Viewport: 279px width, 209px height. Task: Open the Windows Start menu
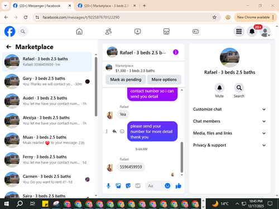pos(6,204)
